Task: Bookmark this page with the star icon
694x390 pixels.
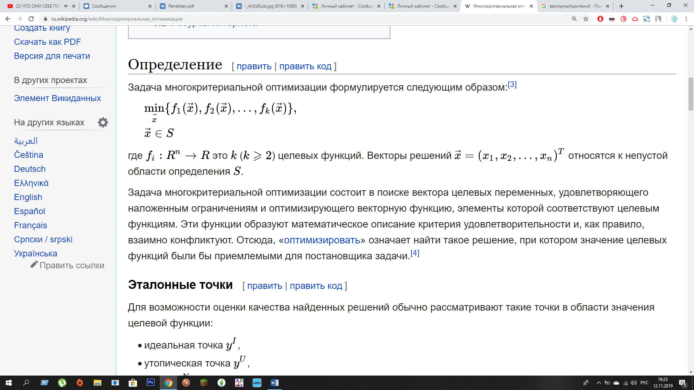Action: click(586, 19)
